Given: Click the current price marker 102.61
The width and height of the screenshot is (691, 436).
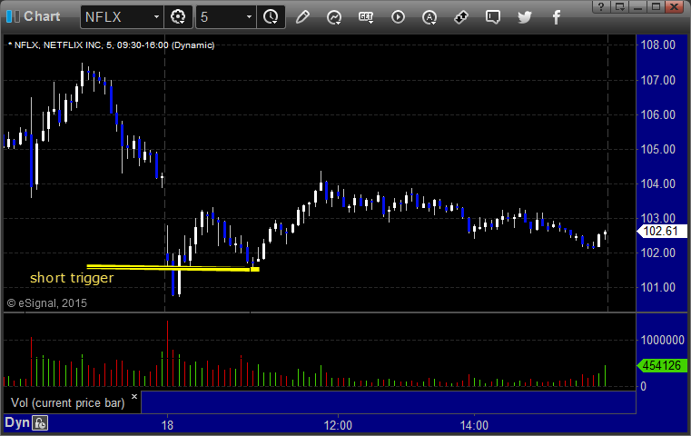Looking at the screenshot, I should pyautogui.click(x=662, y=231).
